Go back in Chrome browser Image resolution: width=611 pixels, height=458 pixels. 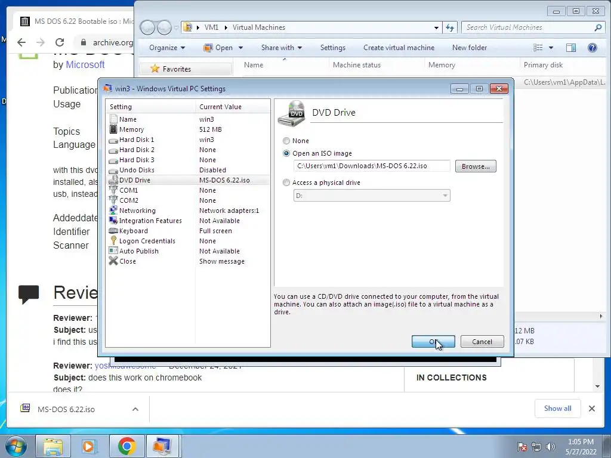tap(21, 42)
